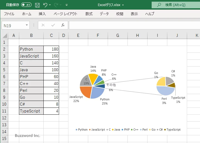Select cell with value 140
The width and height of the screenshot is (200, 143).
coord(51,63)
